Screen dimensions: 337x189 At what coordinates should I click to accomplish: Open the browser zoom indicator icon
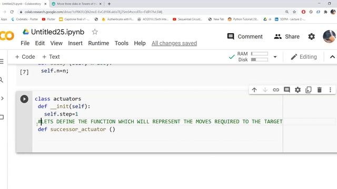[x=287, y=12]
